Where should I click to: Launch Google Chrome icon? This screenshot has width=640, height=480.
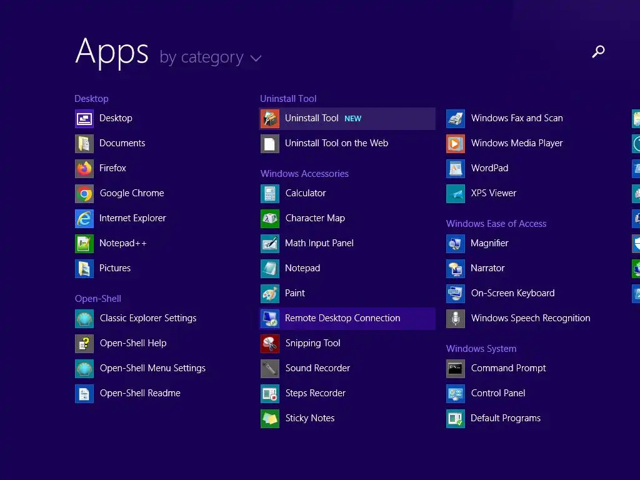tap(84, 194)
